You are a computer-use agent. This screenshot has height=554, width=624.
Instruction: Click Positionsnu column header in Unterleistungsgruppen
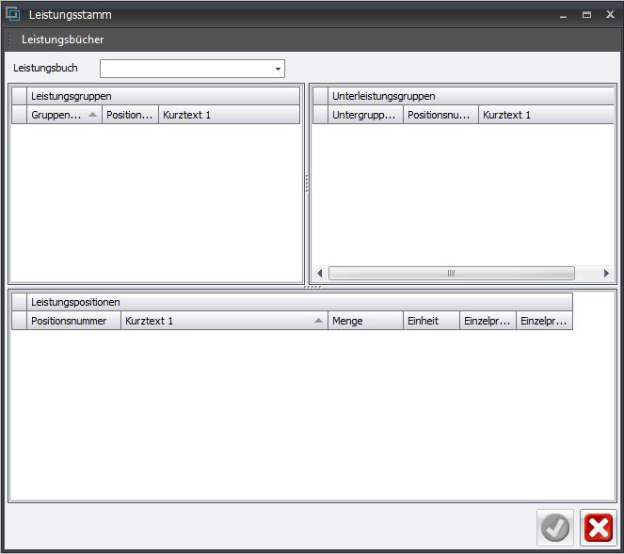[440, 115]
